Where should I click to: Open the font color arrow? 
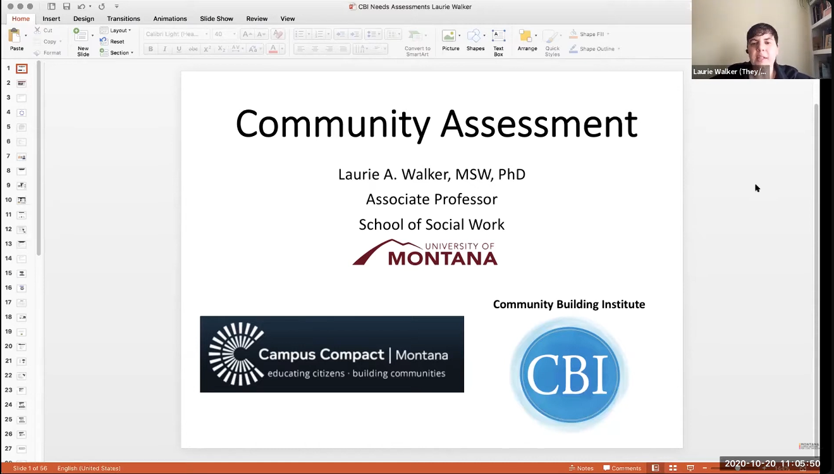click(281, 49)
